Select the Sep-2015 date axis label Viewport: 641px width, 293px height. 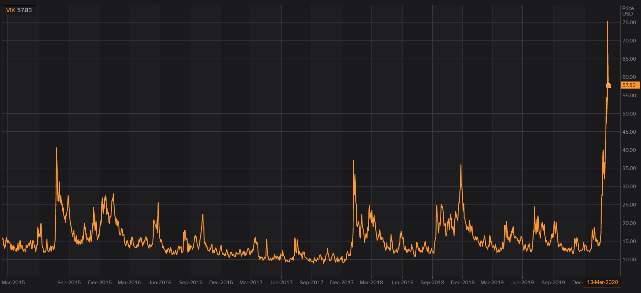click(69, 283)
